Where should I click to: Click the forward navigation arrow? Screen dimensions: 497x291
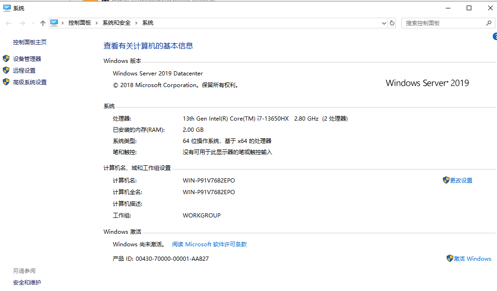(22, 23)
